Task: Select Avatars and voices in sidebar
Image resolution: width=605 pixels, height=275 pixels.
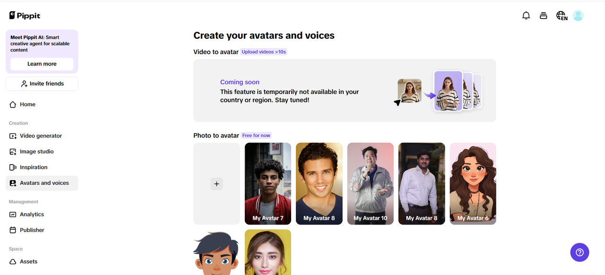Action: [42, 183]
